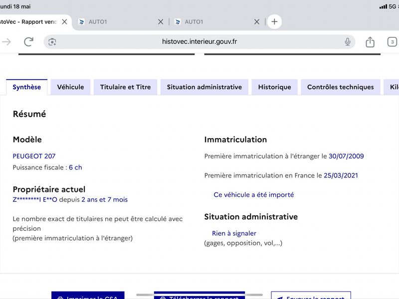399x299 pixels.
Task: Click the 6 ch fiscal power value
Action: [75, 167]
